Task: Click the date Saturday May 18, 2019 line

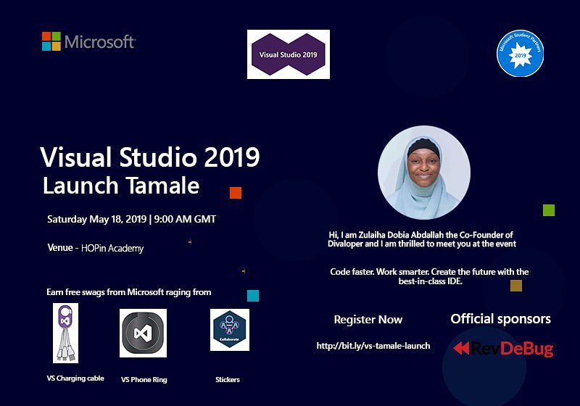Action: [x=131, y=219]
